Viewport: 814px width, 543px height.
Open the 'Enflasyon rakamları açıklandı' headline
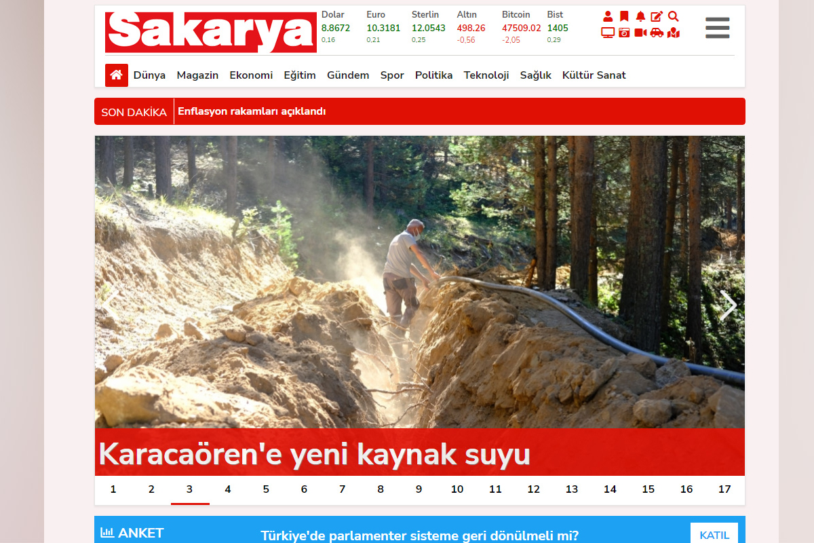[x=252, y=111]
